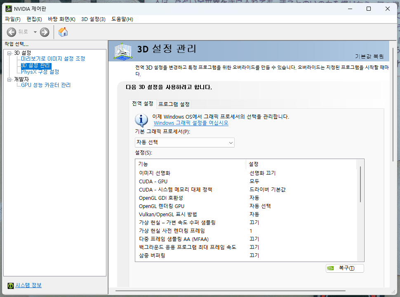Select 백그라운드 응용 프로그램 최대 프레임 속도 row

click(x=247, y=247)
